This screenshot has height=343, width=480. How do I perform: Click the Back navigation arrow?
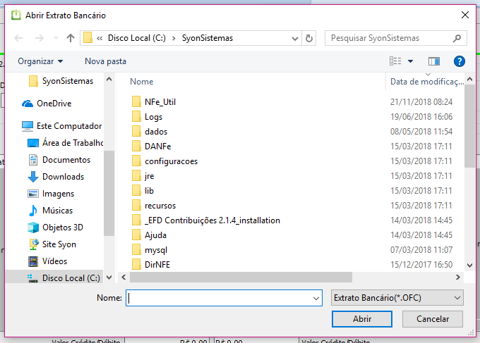click(x=18, y=38)
